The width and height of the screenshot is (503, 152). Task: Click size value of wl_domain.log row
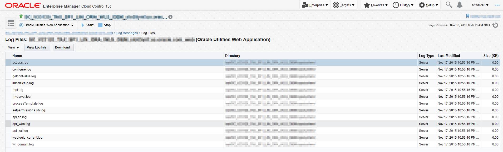(495, 144)
